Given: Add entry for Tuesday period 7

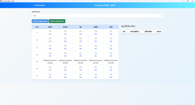Looking at the screenshot, I should 65,77.
